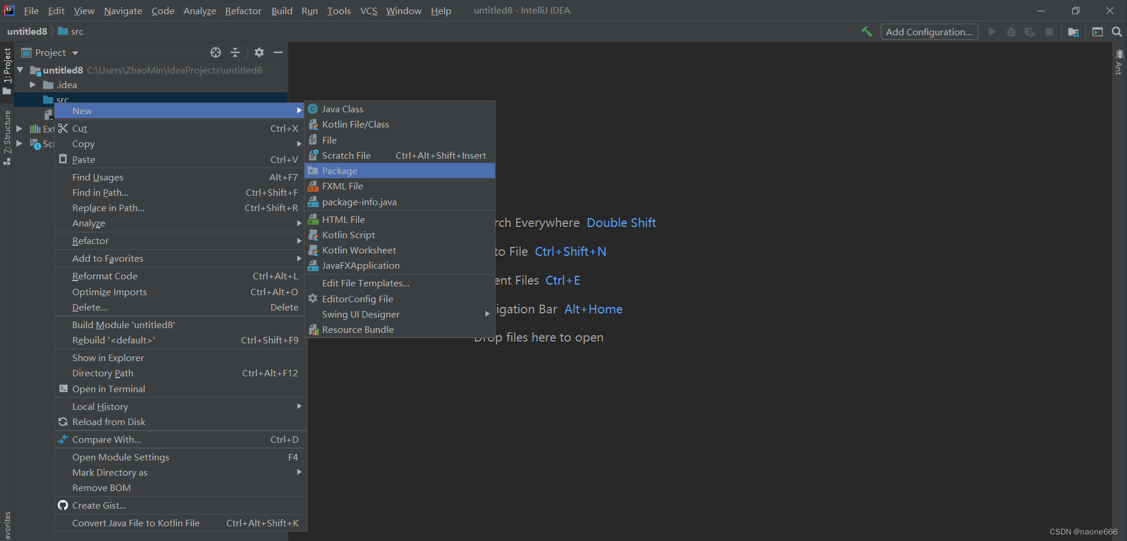Expand Swing UI Designer submenu
Image resolution: width=1127 pixels, height=541 pixels.
[x=400, y=314]
